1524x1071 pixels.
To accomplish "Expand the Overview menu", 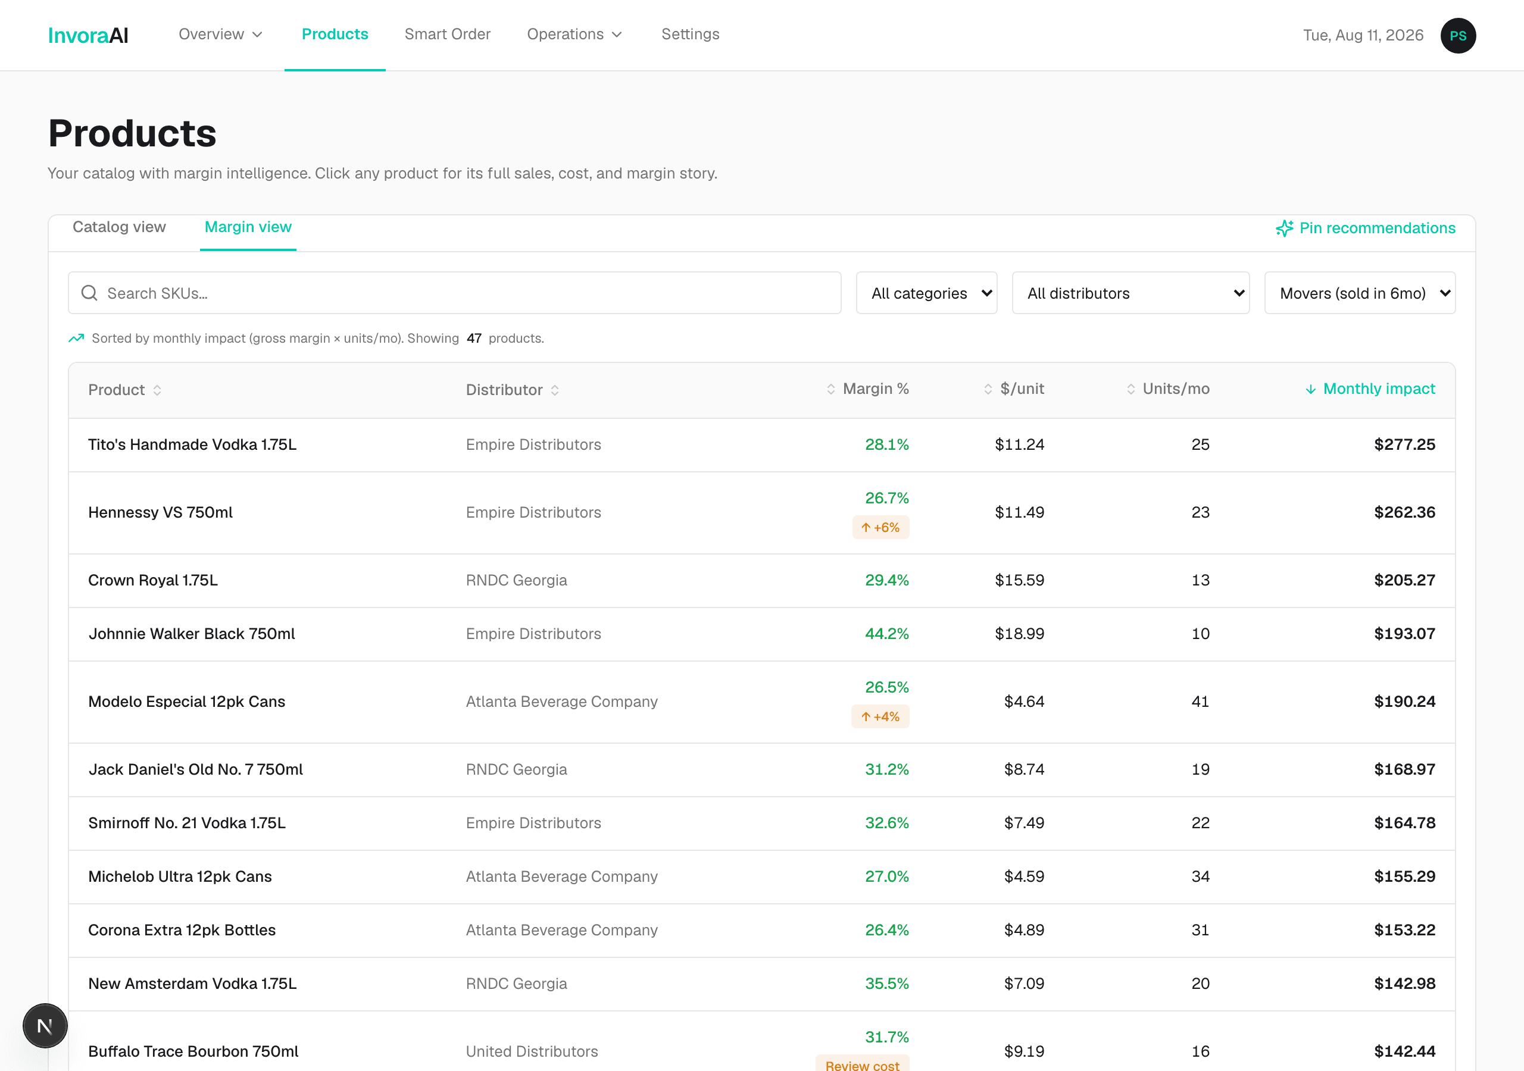I will pos(220,35).
